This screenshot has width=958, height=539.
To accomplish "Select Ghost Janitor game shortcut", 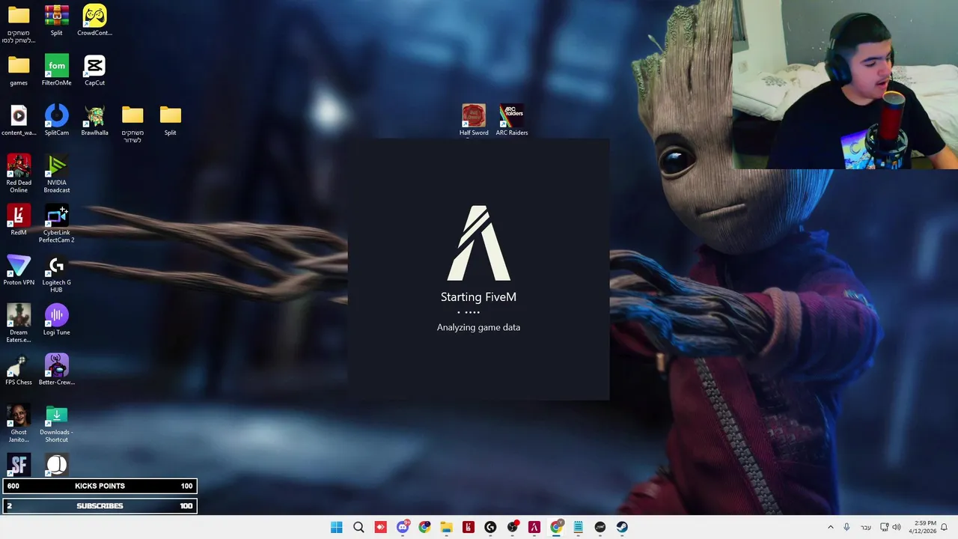I will tap(19, 424).
